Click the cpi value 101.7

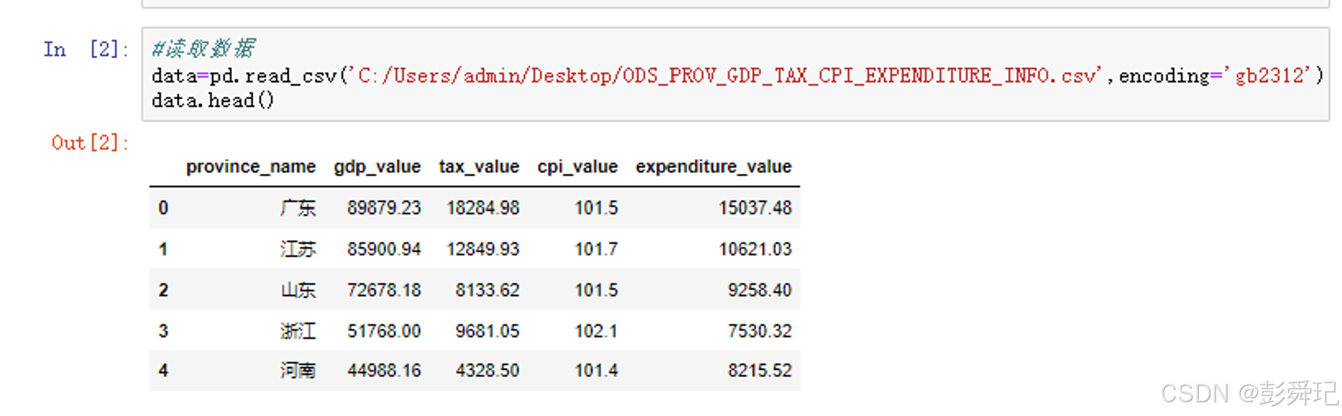596,249
